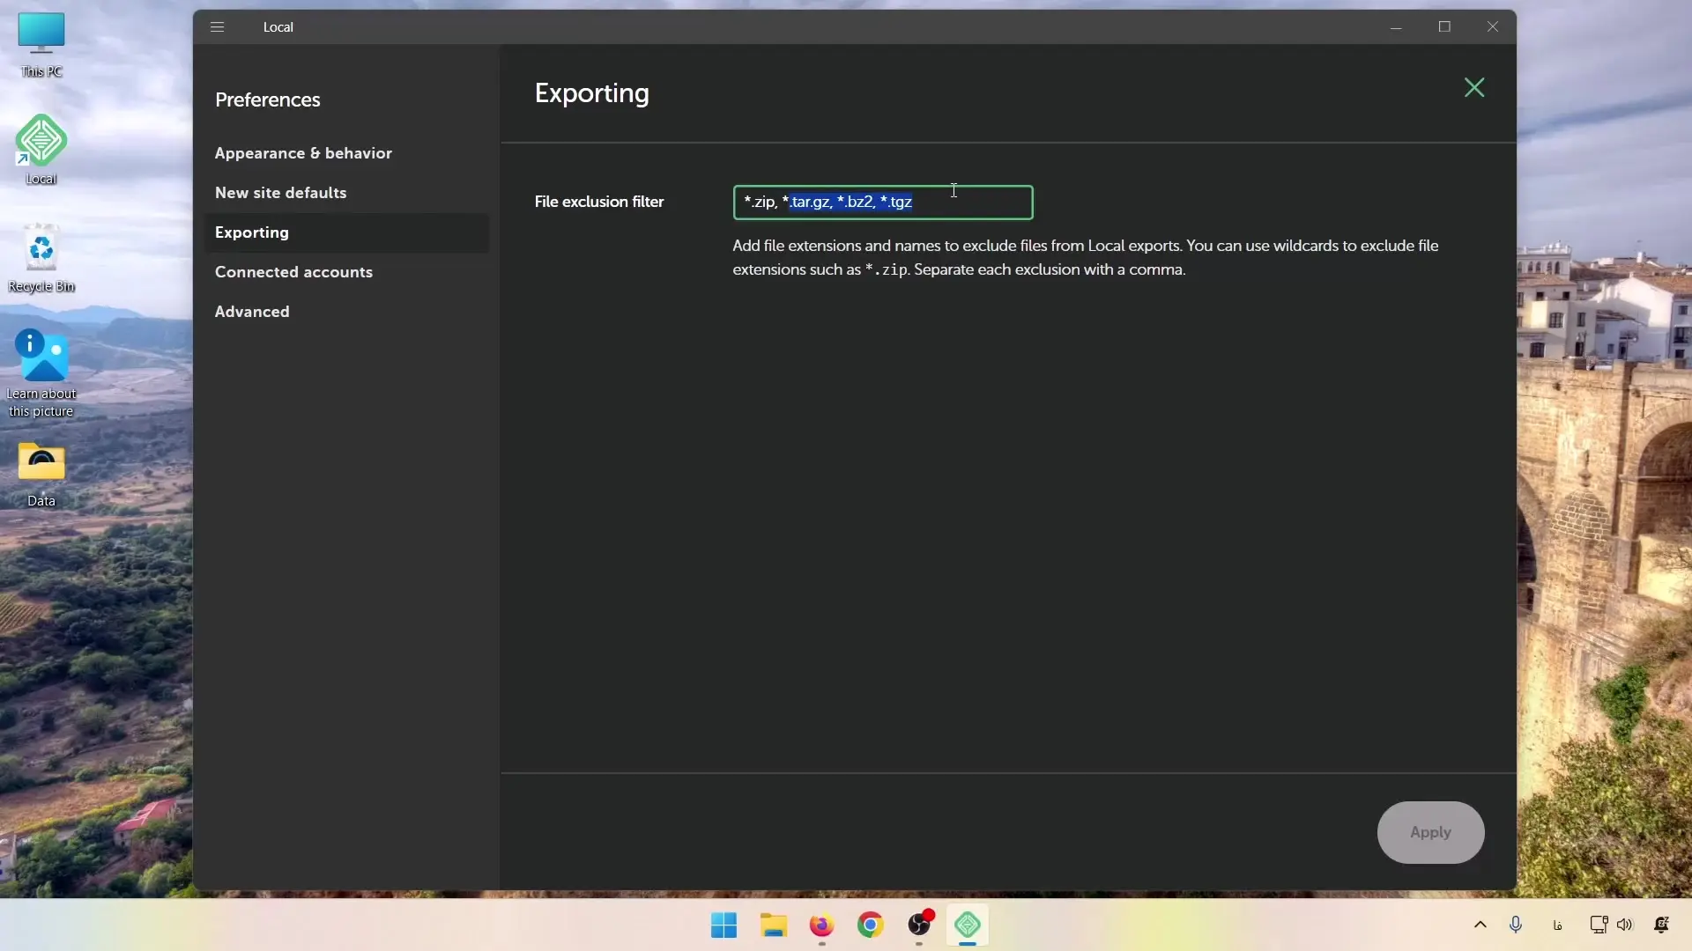
Task: Launch Firefox from the taskbar
Action: coord(821,925)
